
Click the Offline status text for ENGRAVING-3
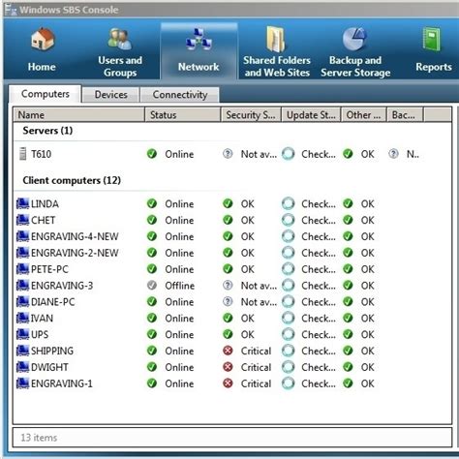[180, 286]
